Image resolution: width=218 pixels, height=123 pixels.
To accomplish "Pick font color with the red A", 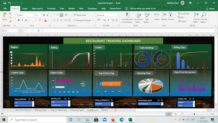I will (x=46, y=20).
